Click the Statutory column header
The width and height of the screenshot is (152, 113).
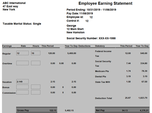coord(100,46)
